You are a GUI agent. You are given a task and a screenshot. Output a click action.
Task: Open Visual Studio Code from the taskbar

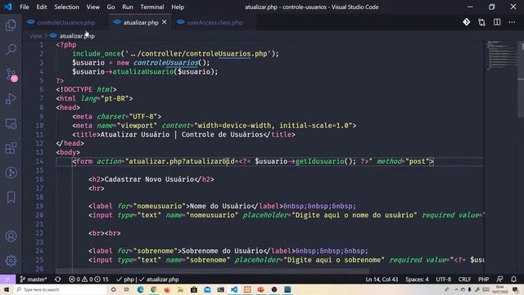pos(234,289)
